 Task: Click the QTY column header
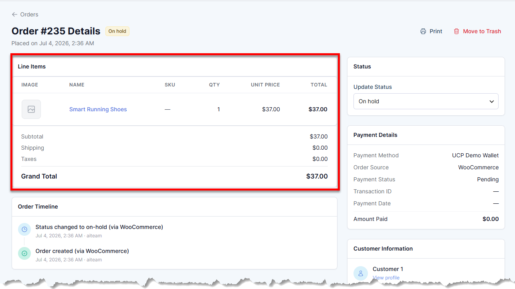[x=214, y=85]
